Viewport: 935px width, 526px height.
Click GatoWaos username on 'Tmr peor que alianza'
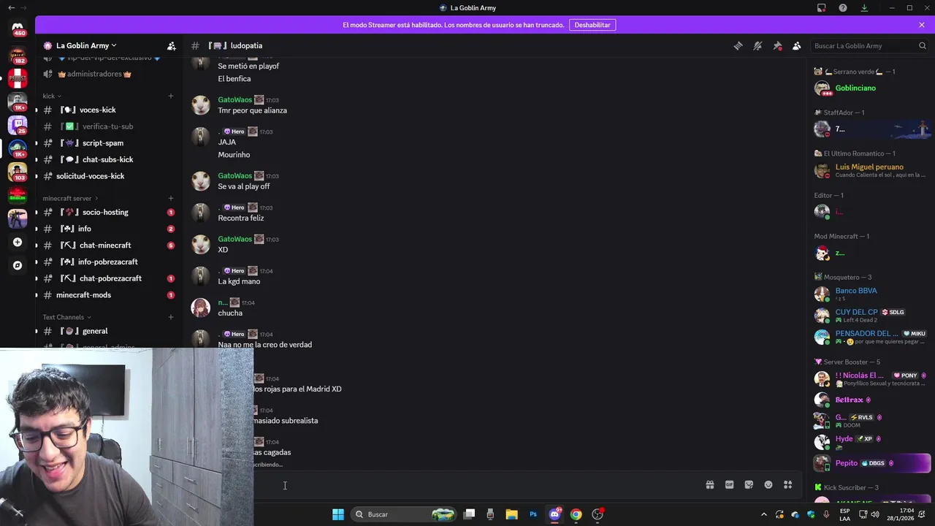coord(234,100)
